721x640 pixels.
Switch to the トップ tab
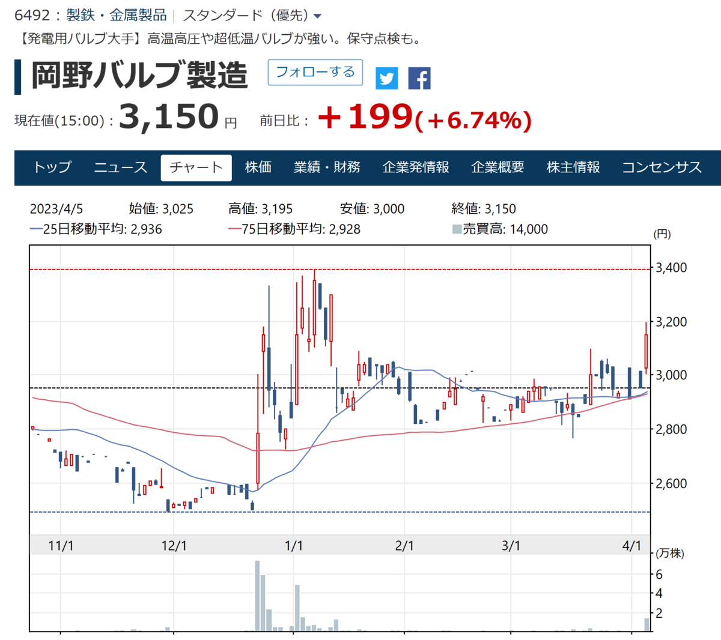click(x=52, y=168)
